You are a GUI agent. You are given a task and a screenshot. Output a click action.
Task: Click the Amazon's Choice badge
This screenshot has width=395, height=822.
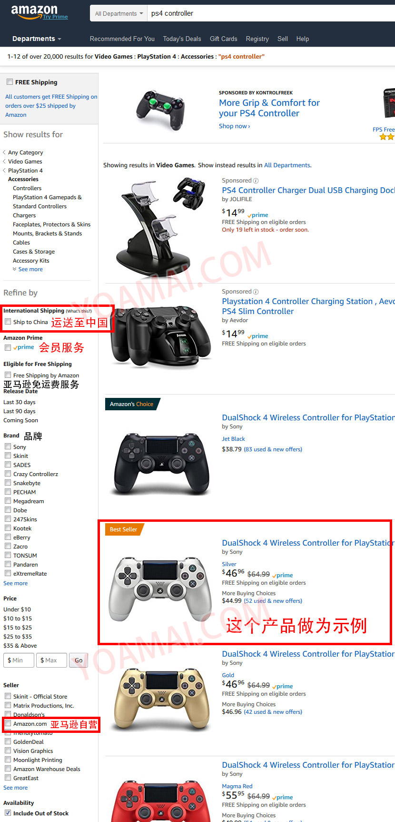click(x=132, y=404)
